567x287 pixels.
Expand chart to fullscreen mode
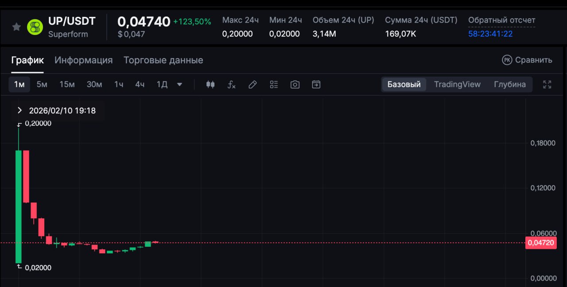click(547, 85)
